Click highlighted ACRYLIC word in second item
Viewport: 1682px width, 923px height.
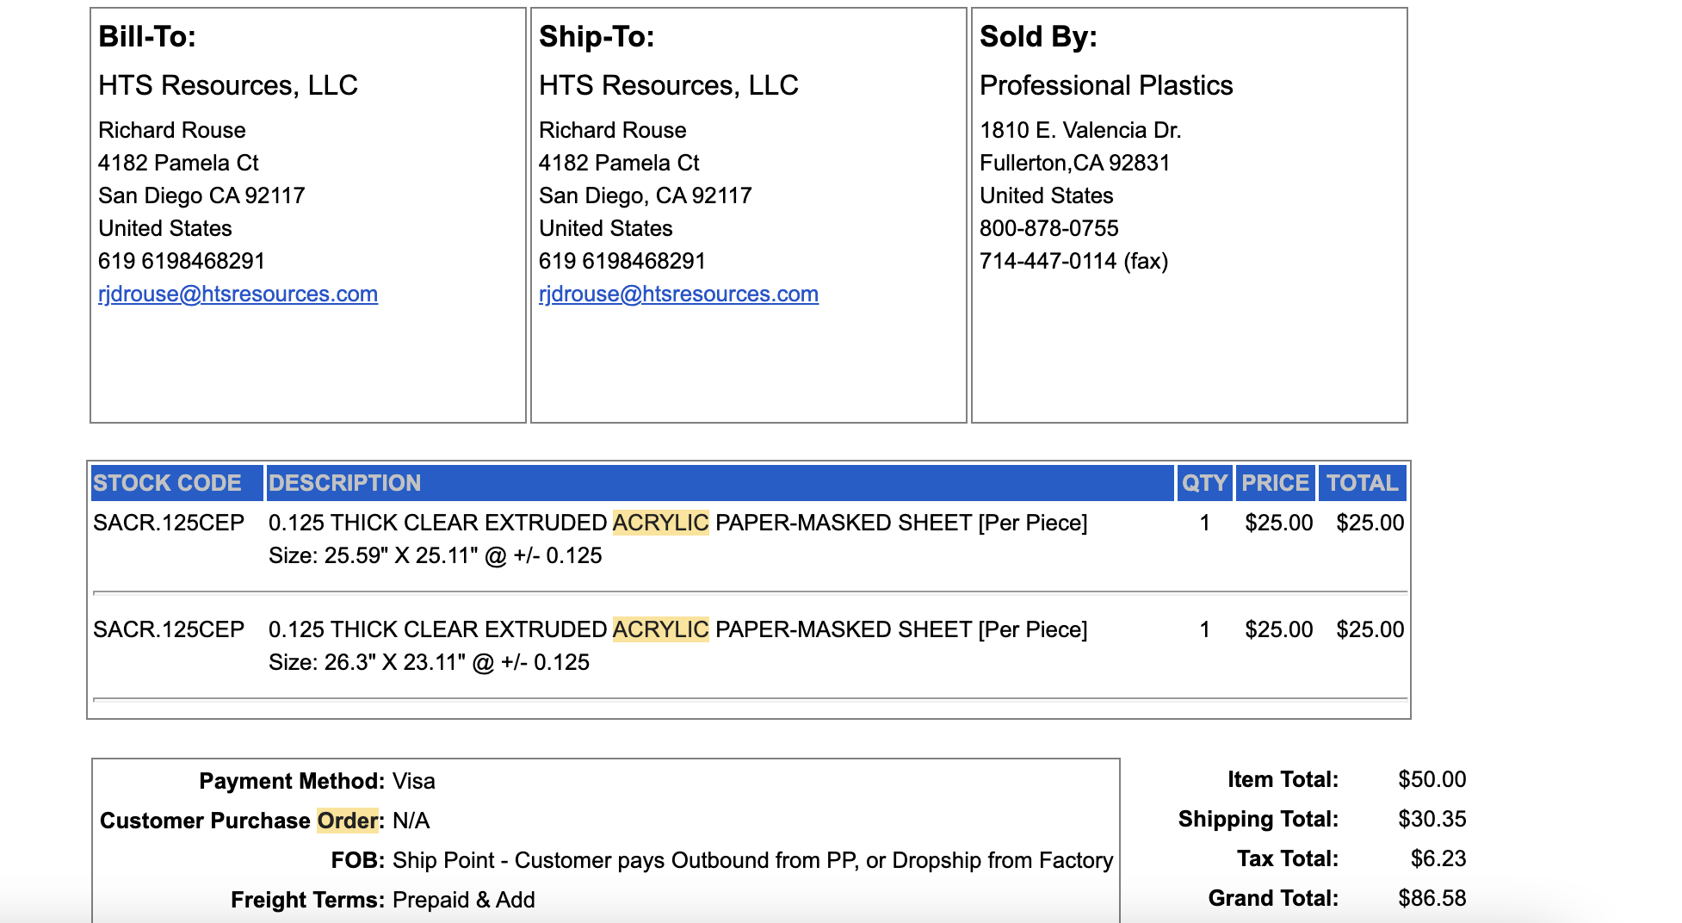[660, 629]
